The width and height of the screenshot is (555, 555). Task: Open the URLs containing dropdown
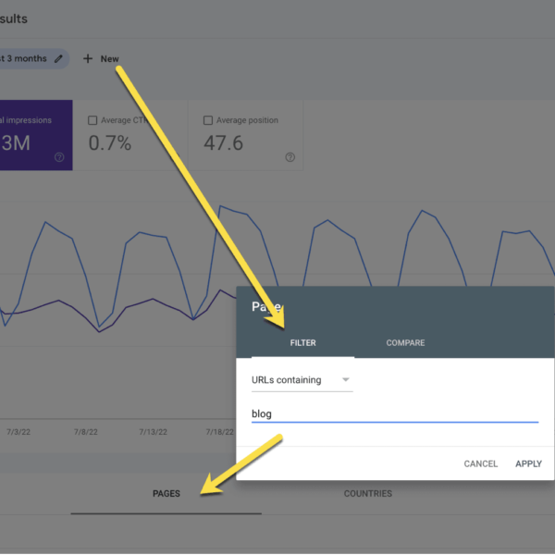tap(302, 380)
